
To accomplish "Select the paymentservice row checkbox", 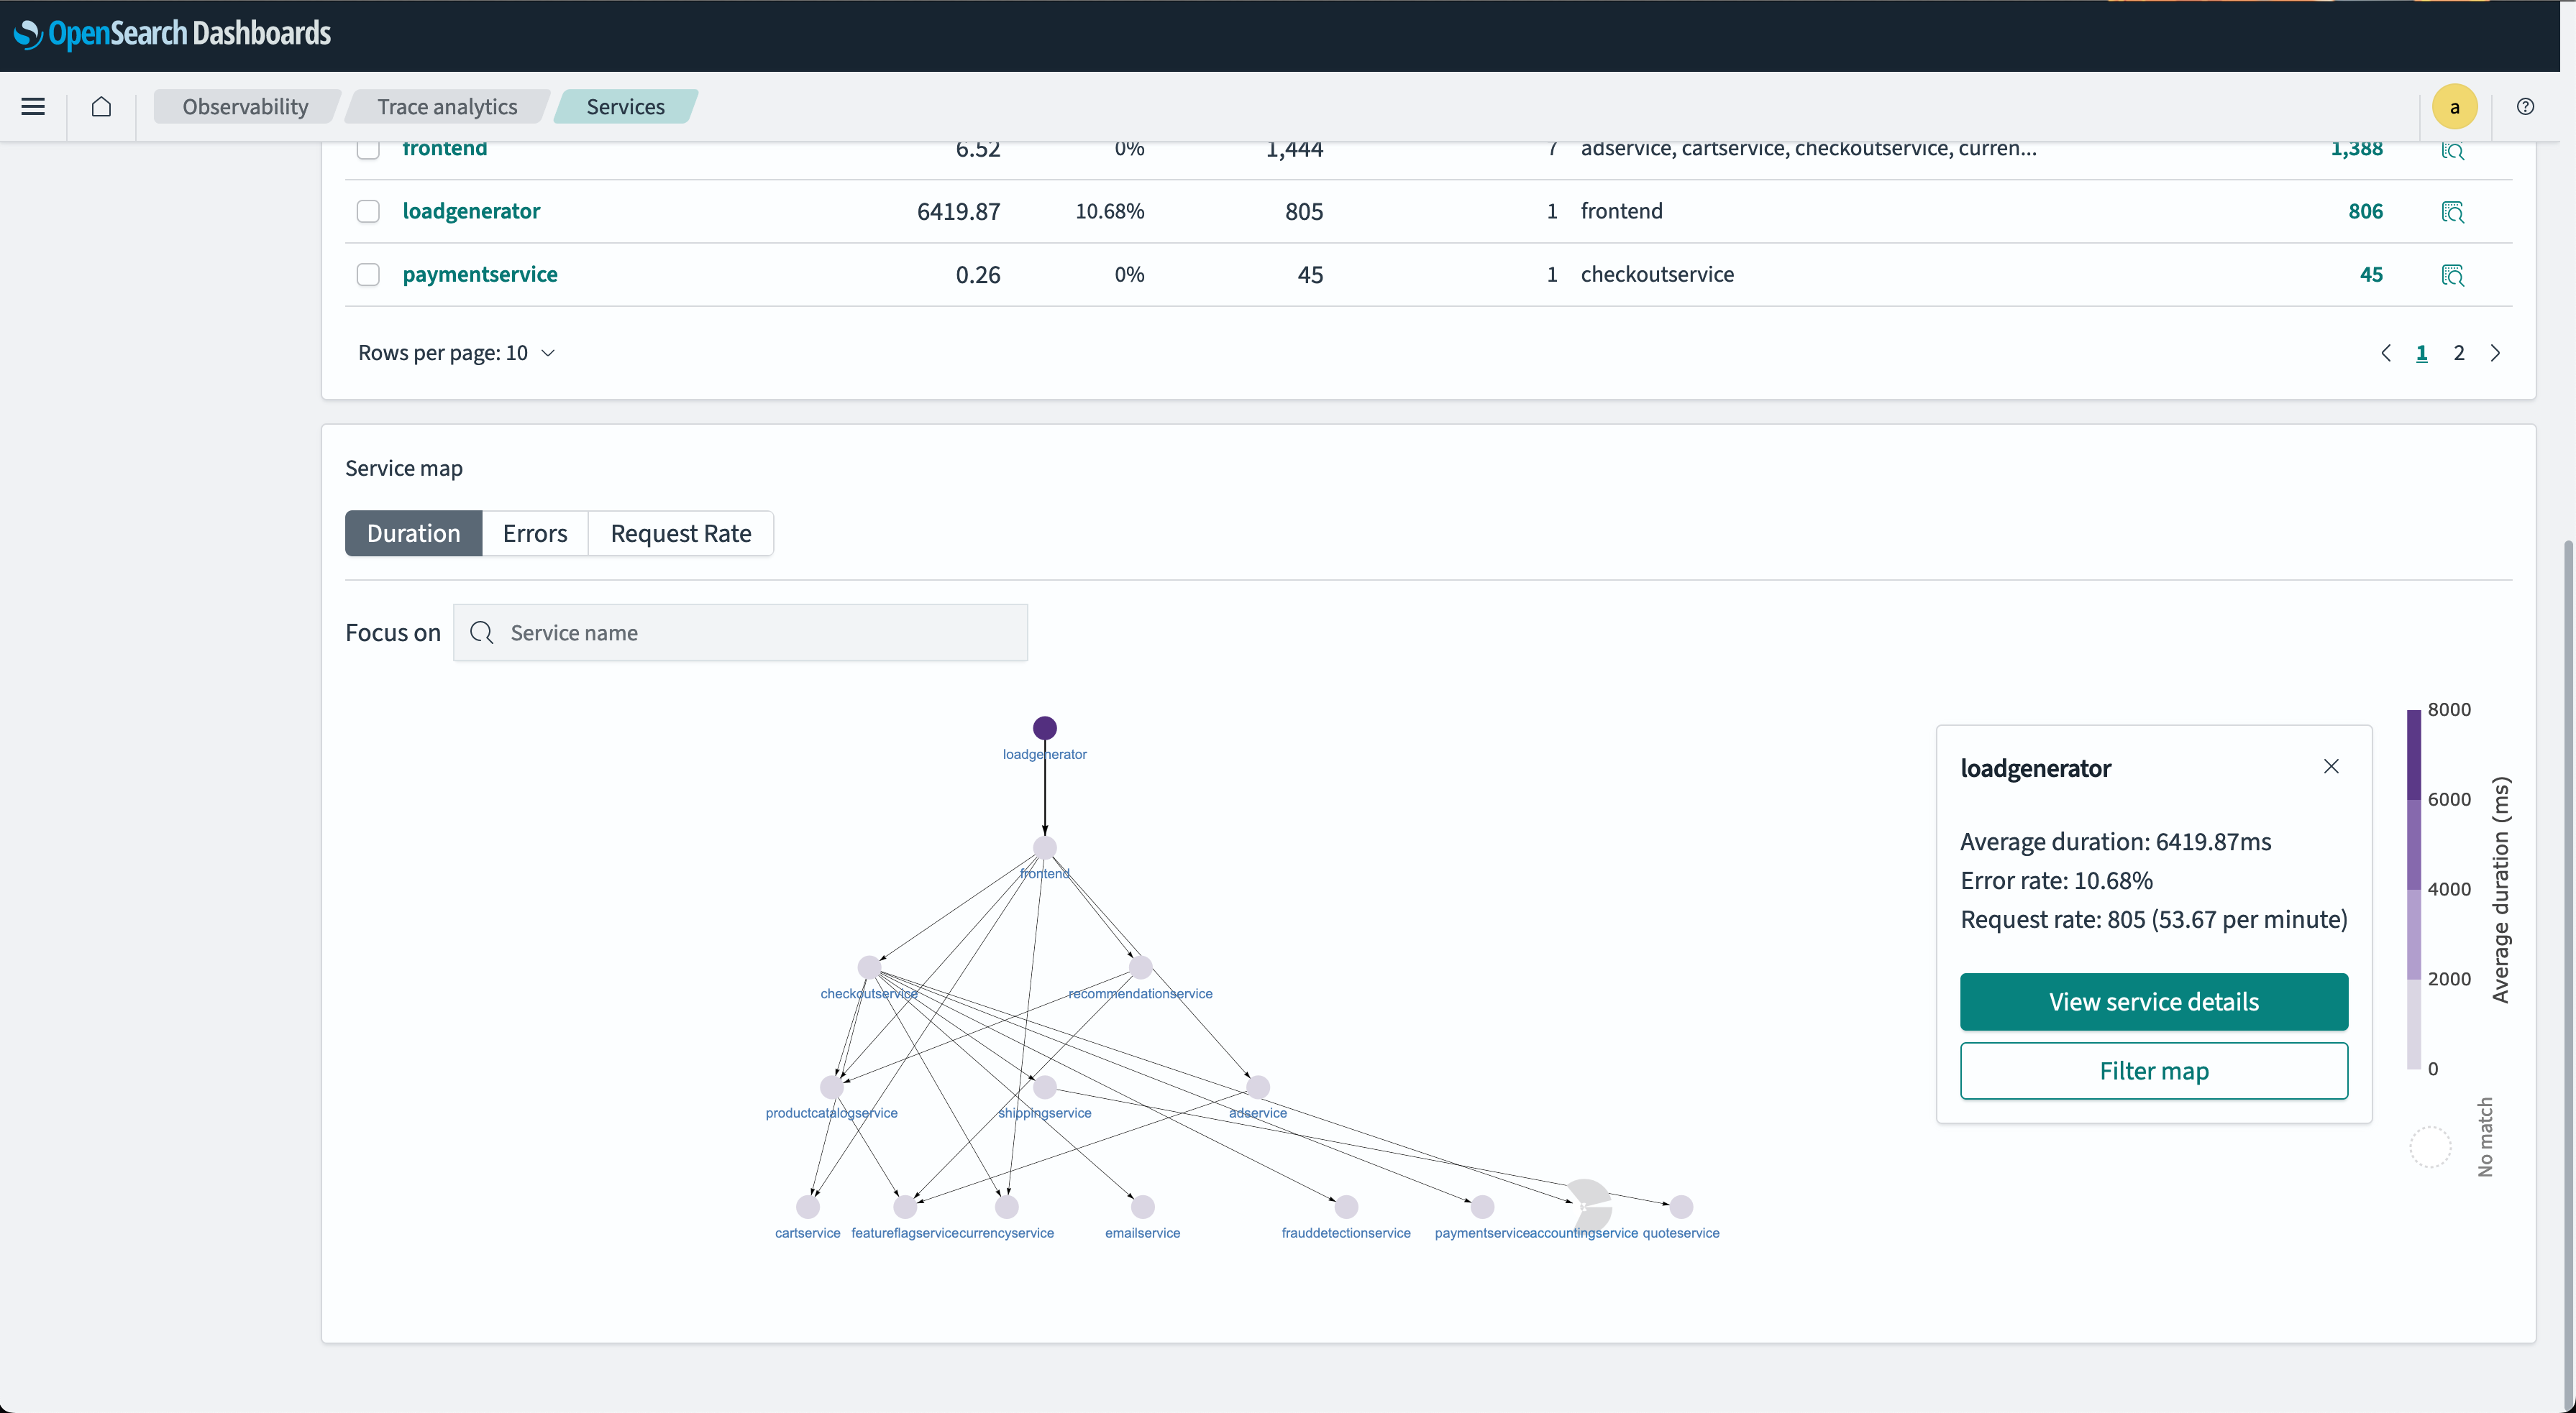I will (368, 274).
